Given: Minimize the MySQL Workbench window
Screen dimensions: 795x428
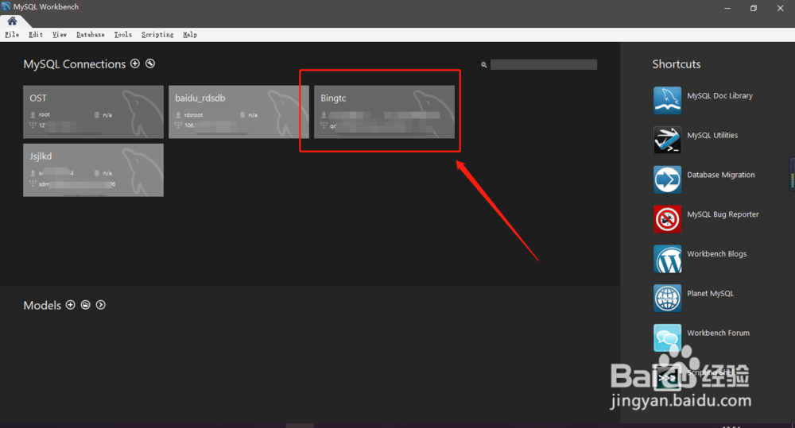Looking at the screenshot, I should point(727,8).
